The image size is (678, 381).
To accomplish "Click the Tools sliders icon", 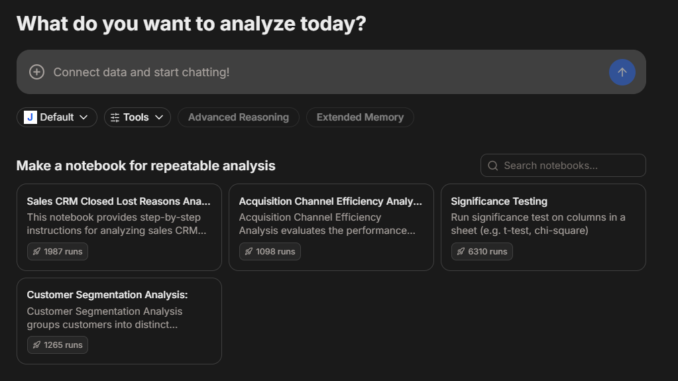I will pyautogui.click(x=115, y=117).
